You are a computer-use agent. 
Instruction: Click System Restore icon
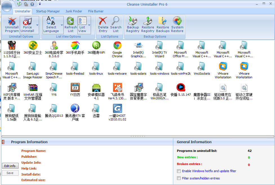click(x=177, y=21)
